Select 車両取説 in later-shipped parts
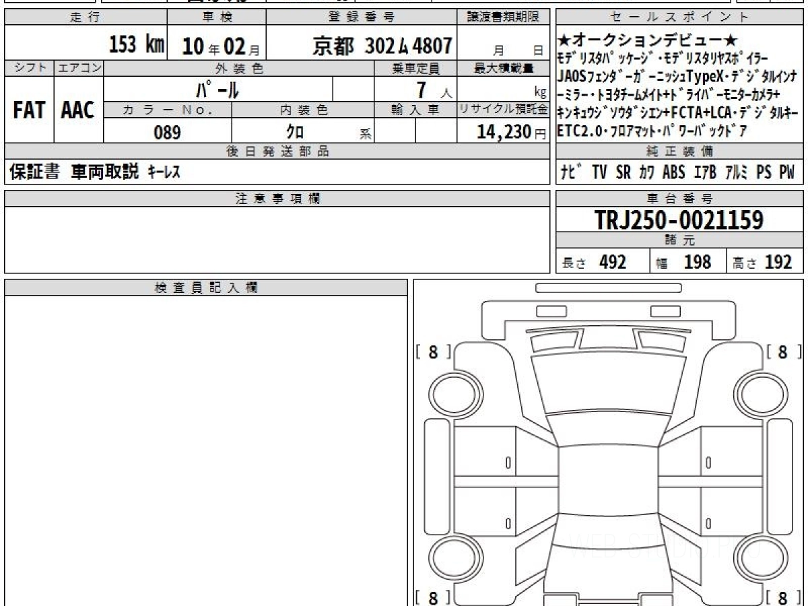The height and width of the screenshot is (606, 808). coord(104,172)
